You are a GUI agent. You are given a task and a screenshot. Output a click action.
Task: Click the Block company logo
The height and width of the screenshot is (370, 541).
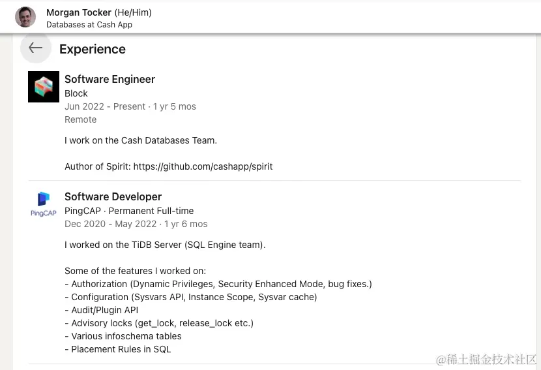44,87
